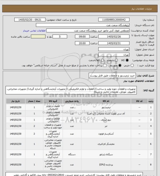160x176 pixels.
Task: Click the نام کالا column header
Action: point(106,101)
